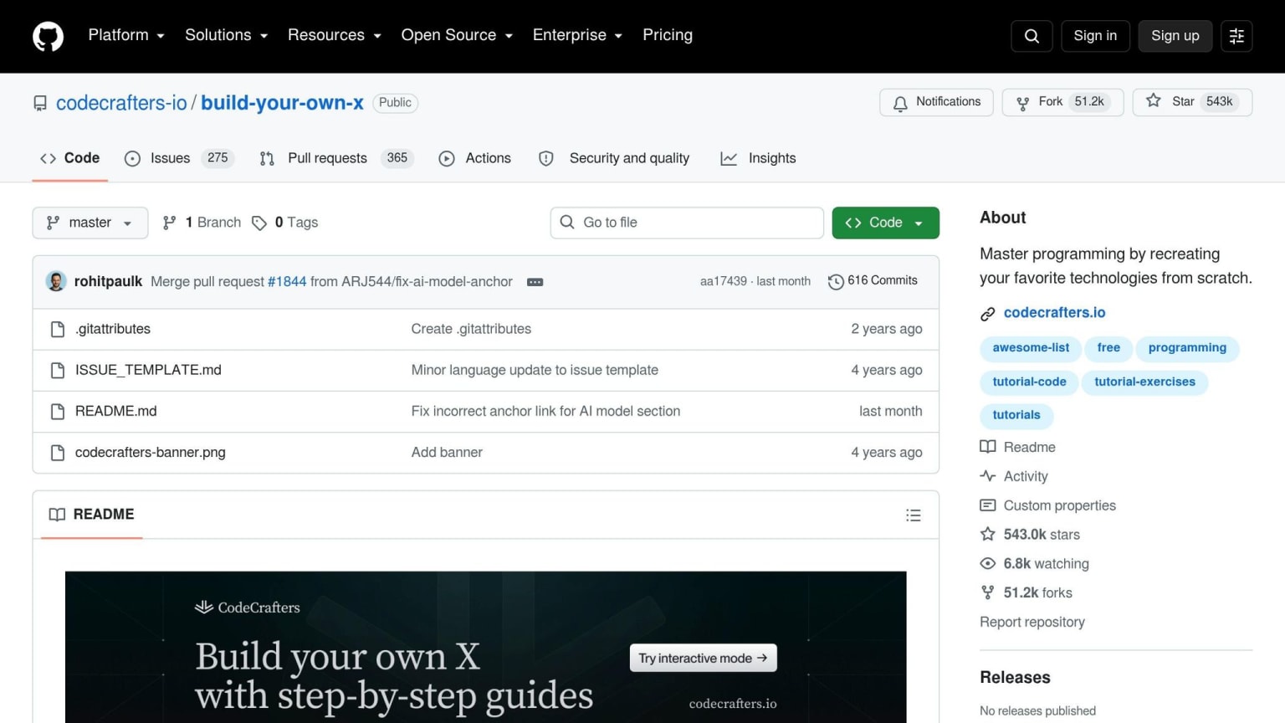Click the Try interactive mode button
Screen dimensions: 1285x723
pos(703,659)
